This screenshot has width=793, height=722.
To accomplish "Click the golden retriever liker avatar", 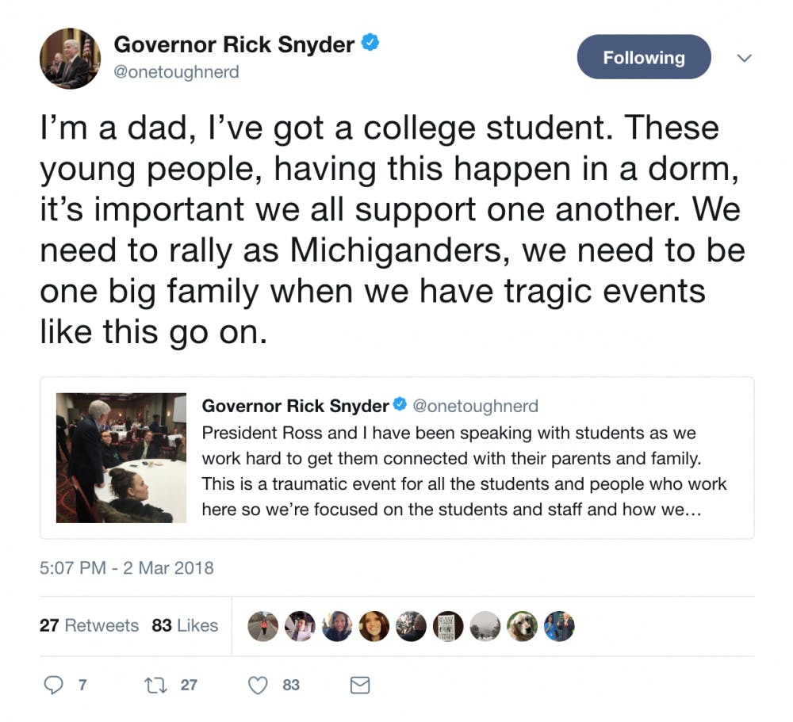I will [522, 625].
